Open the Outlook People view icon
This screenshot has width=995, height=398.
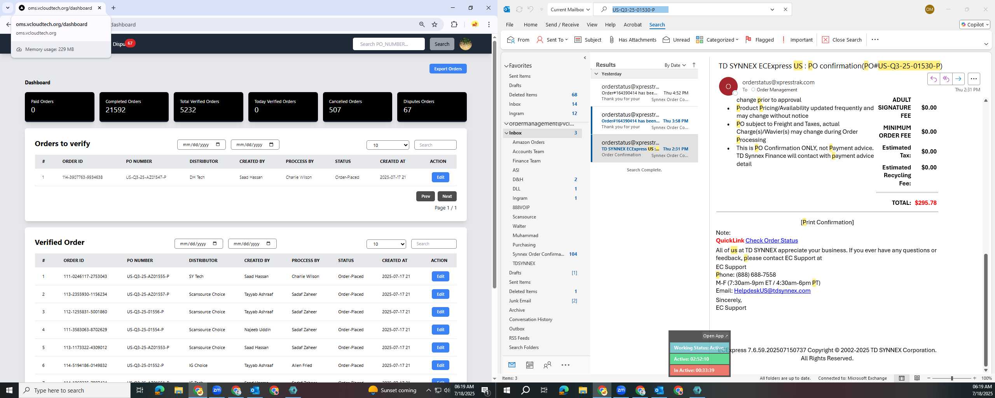pos(547,365)
